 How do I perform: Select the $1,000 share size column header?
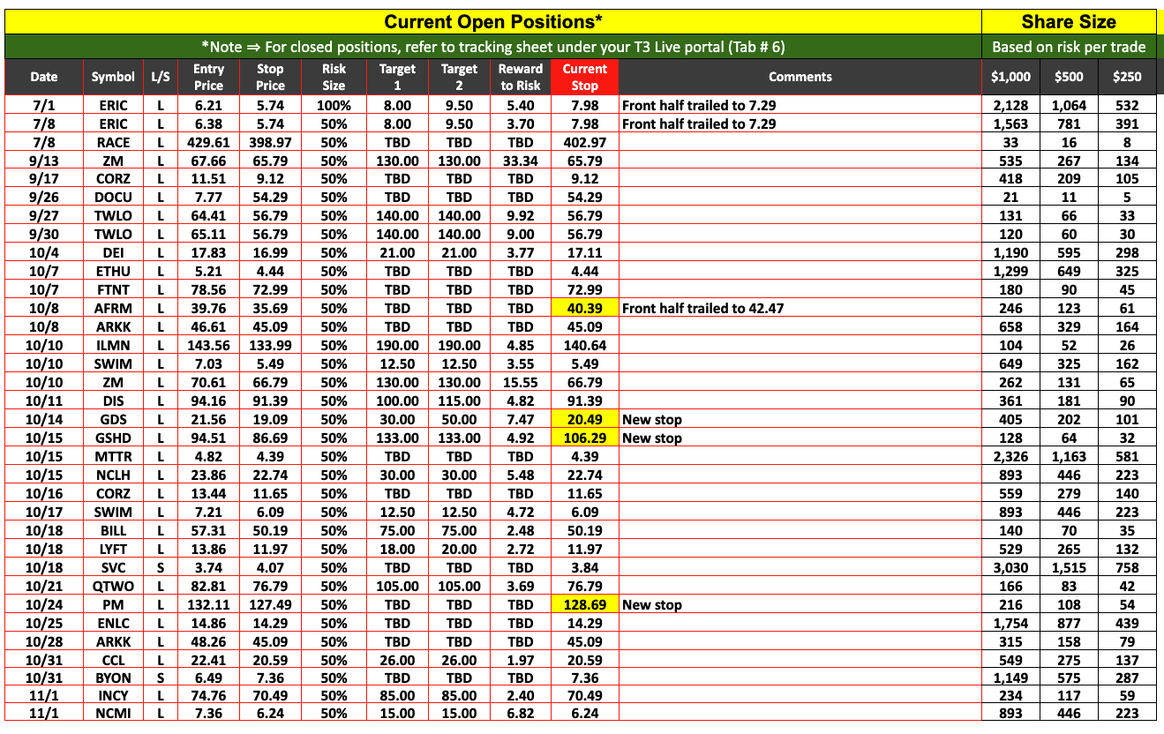tap(1010, 77)
